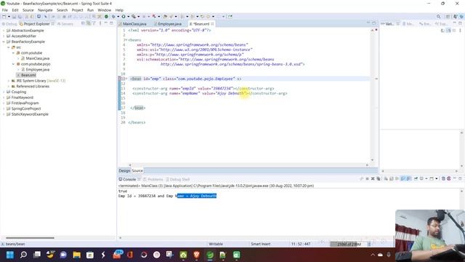465x262 pixels.
Task: Expand JRE System Library node
Action: click(8, 81)
